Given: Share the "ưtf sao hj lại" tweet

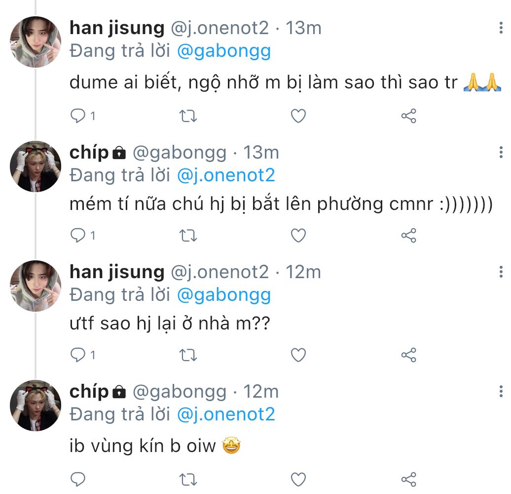Looking at the screenshot, I should [x=409, y=355].
